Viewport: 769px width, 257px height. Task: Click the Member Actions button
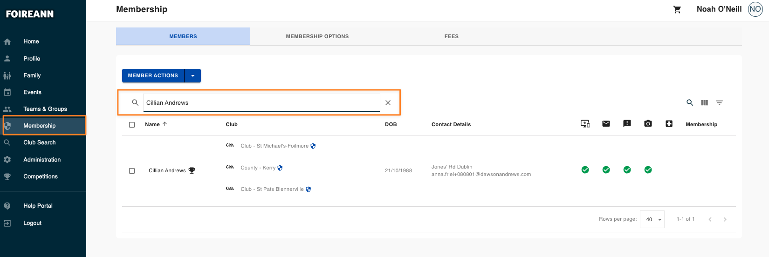coord(153,76)
